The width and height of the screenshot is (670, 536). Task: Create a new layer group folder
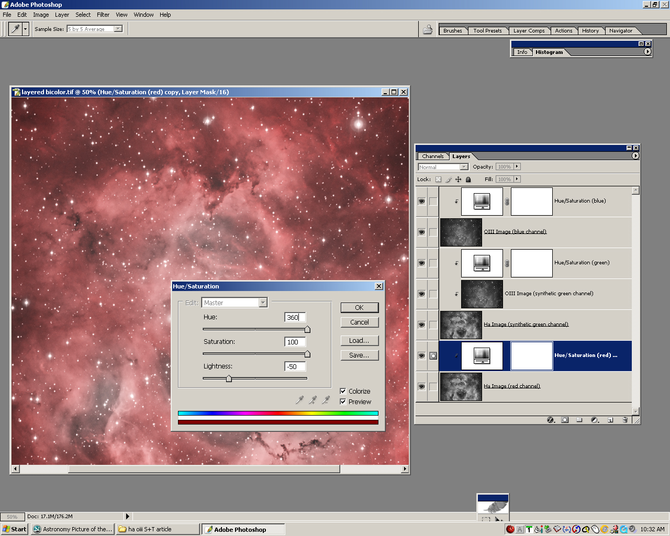(579, 420)
